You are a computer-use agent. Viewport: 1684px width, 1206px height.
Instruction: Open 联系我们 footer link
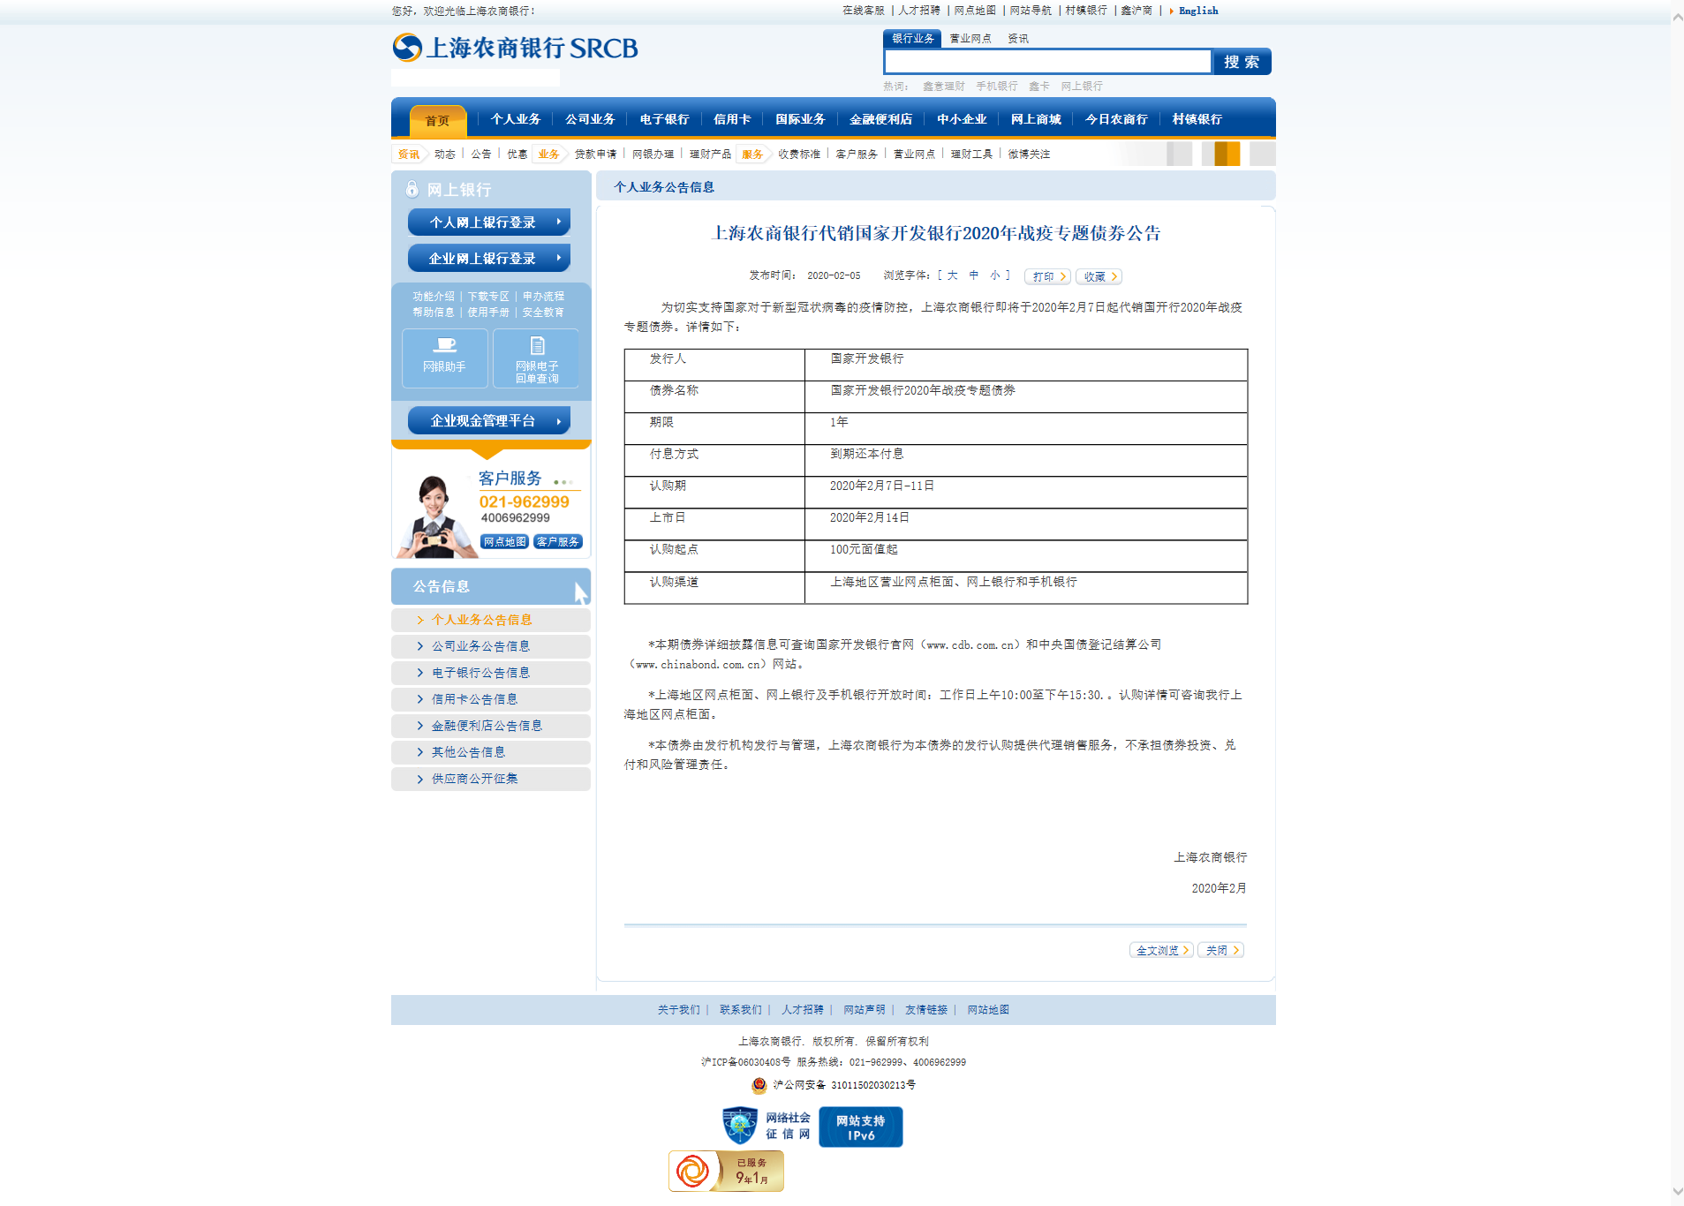click(740, 1010)
